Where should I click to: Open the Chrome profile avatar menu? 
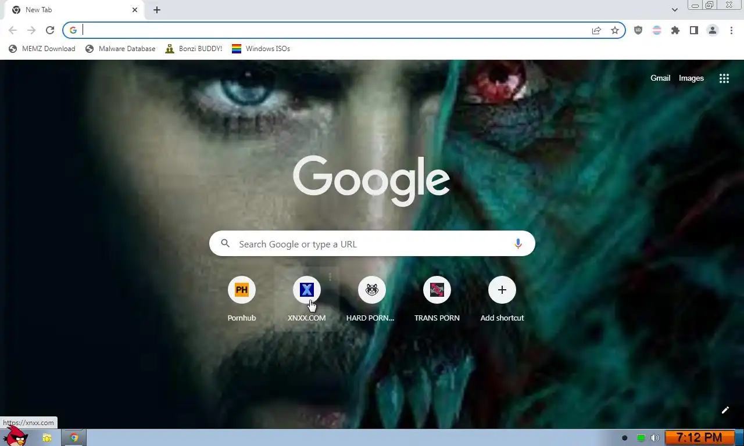[713, 30]
